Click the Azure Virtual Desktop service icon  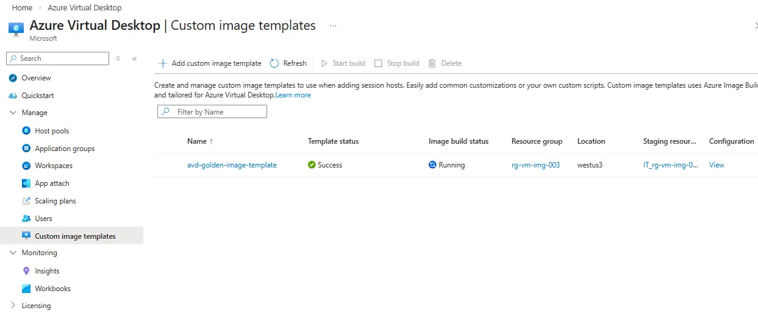[16, 29]
